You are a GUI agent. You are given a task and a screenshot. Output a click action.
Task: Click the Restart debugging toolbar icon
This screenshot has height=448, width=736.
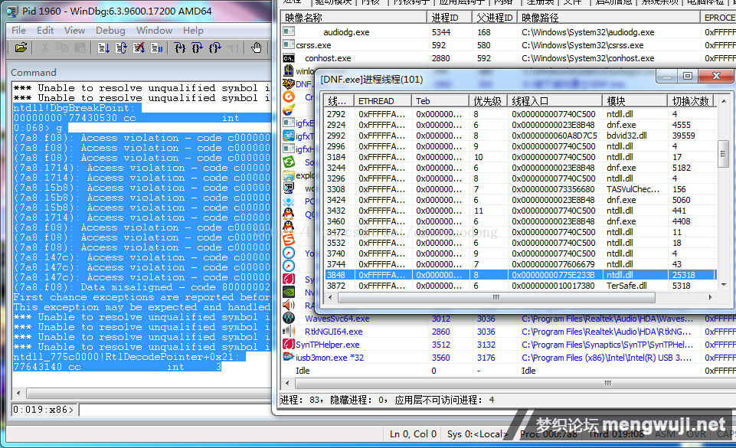(121, 47)
